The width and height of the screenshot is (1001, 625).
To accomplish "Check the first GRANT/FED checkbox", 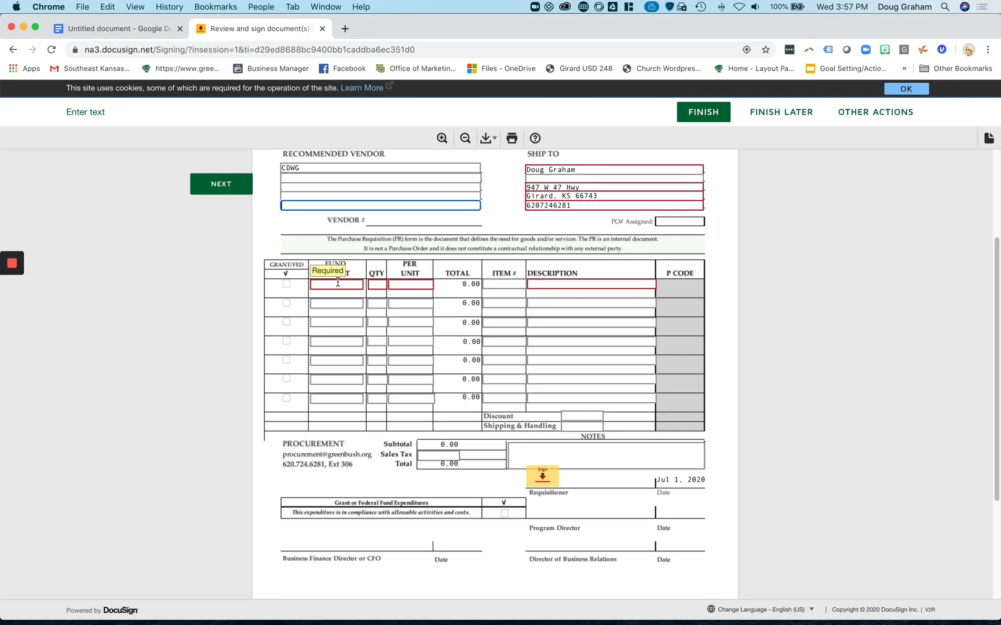I will (x=286, y=284).
